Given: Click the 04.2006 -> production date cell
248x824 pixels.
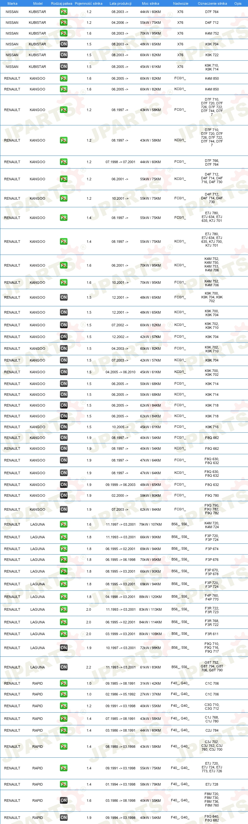Looking at the screenshot, I should click(x=120, y=23).
